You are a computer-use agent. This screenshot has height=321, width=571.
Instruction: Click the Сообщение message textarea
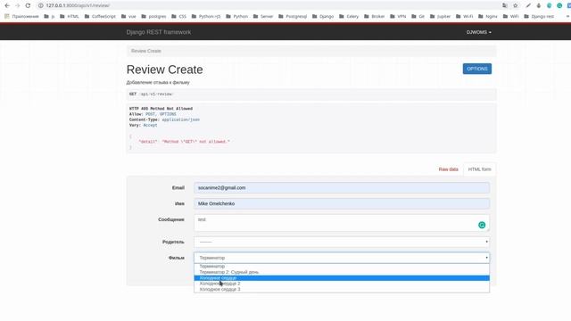[342, 223]
